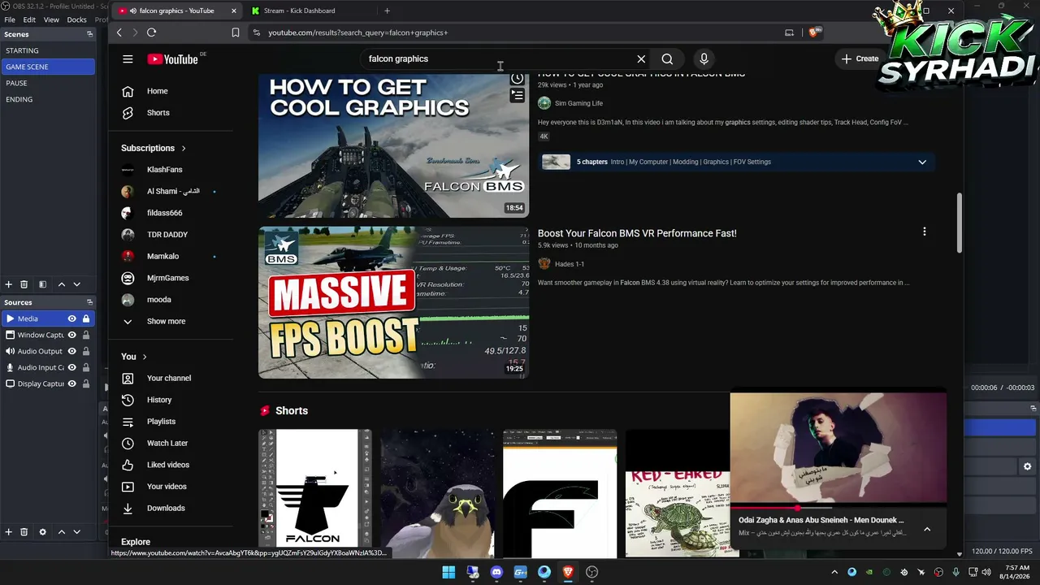
Task: Hide the Audio Input Capture source
Action: coord(72,367)
